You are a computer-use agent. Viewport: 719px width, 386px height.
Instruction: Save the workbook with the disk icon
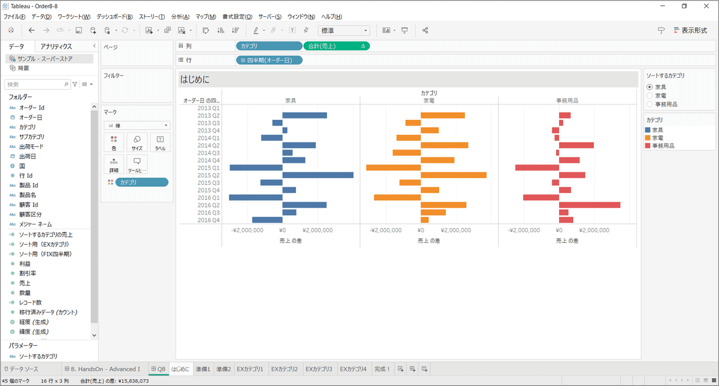click(x=78, y=30)
